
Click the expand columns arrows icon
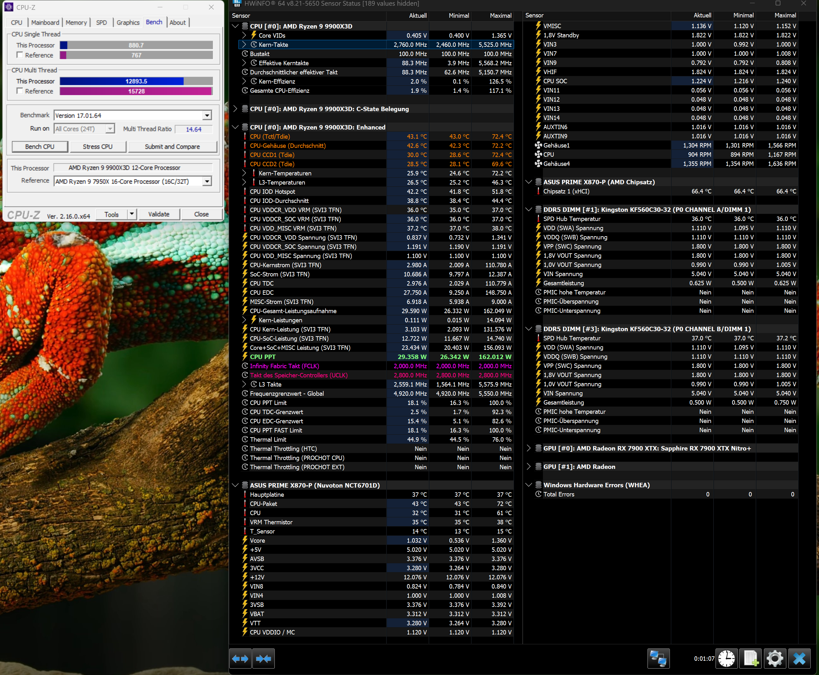point(240,658)
